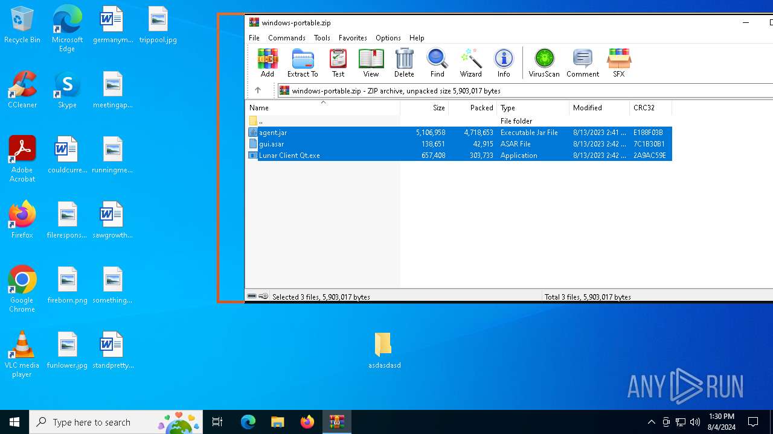Click the archive path address field
The width and height of the screenshot is (773, 434).
(x=525, y=90)
